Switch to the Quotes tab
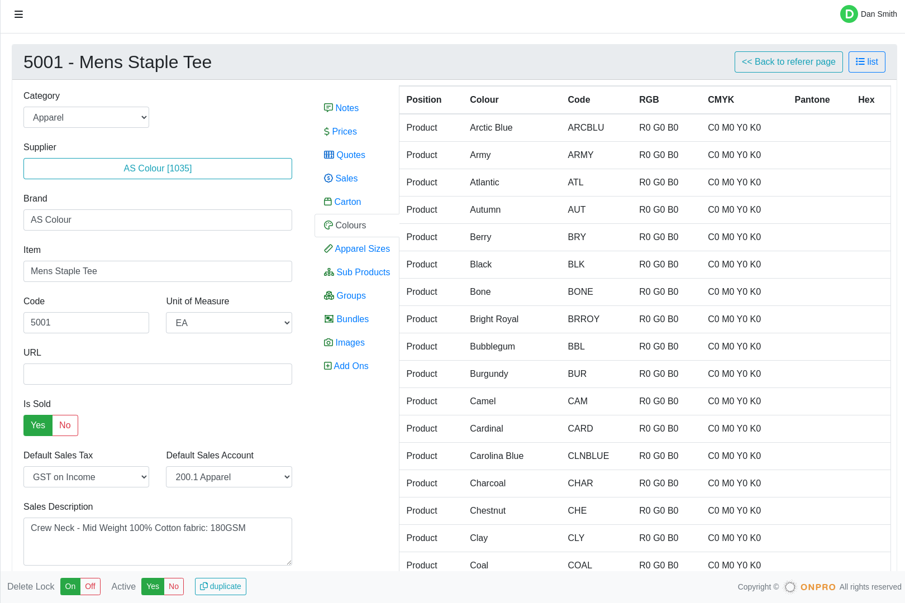Viewport: 905px width, 603px height. pos(356,155)
